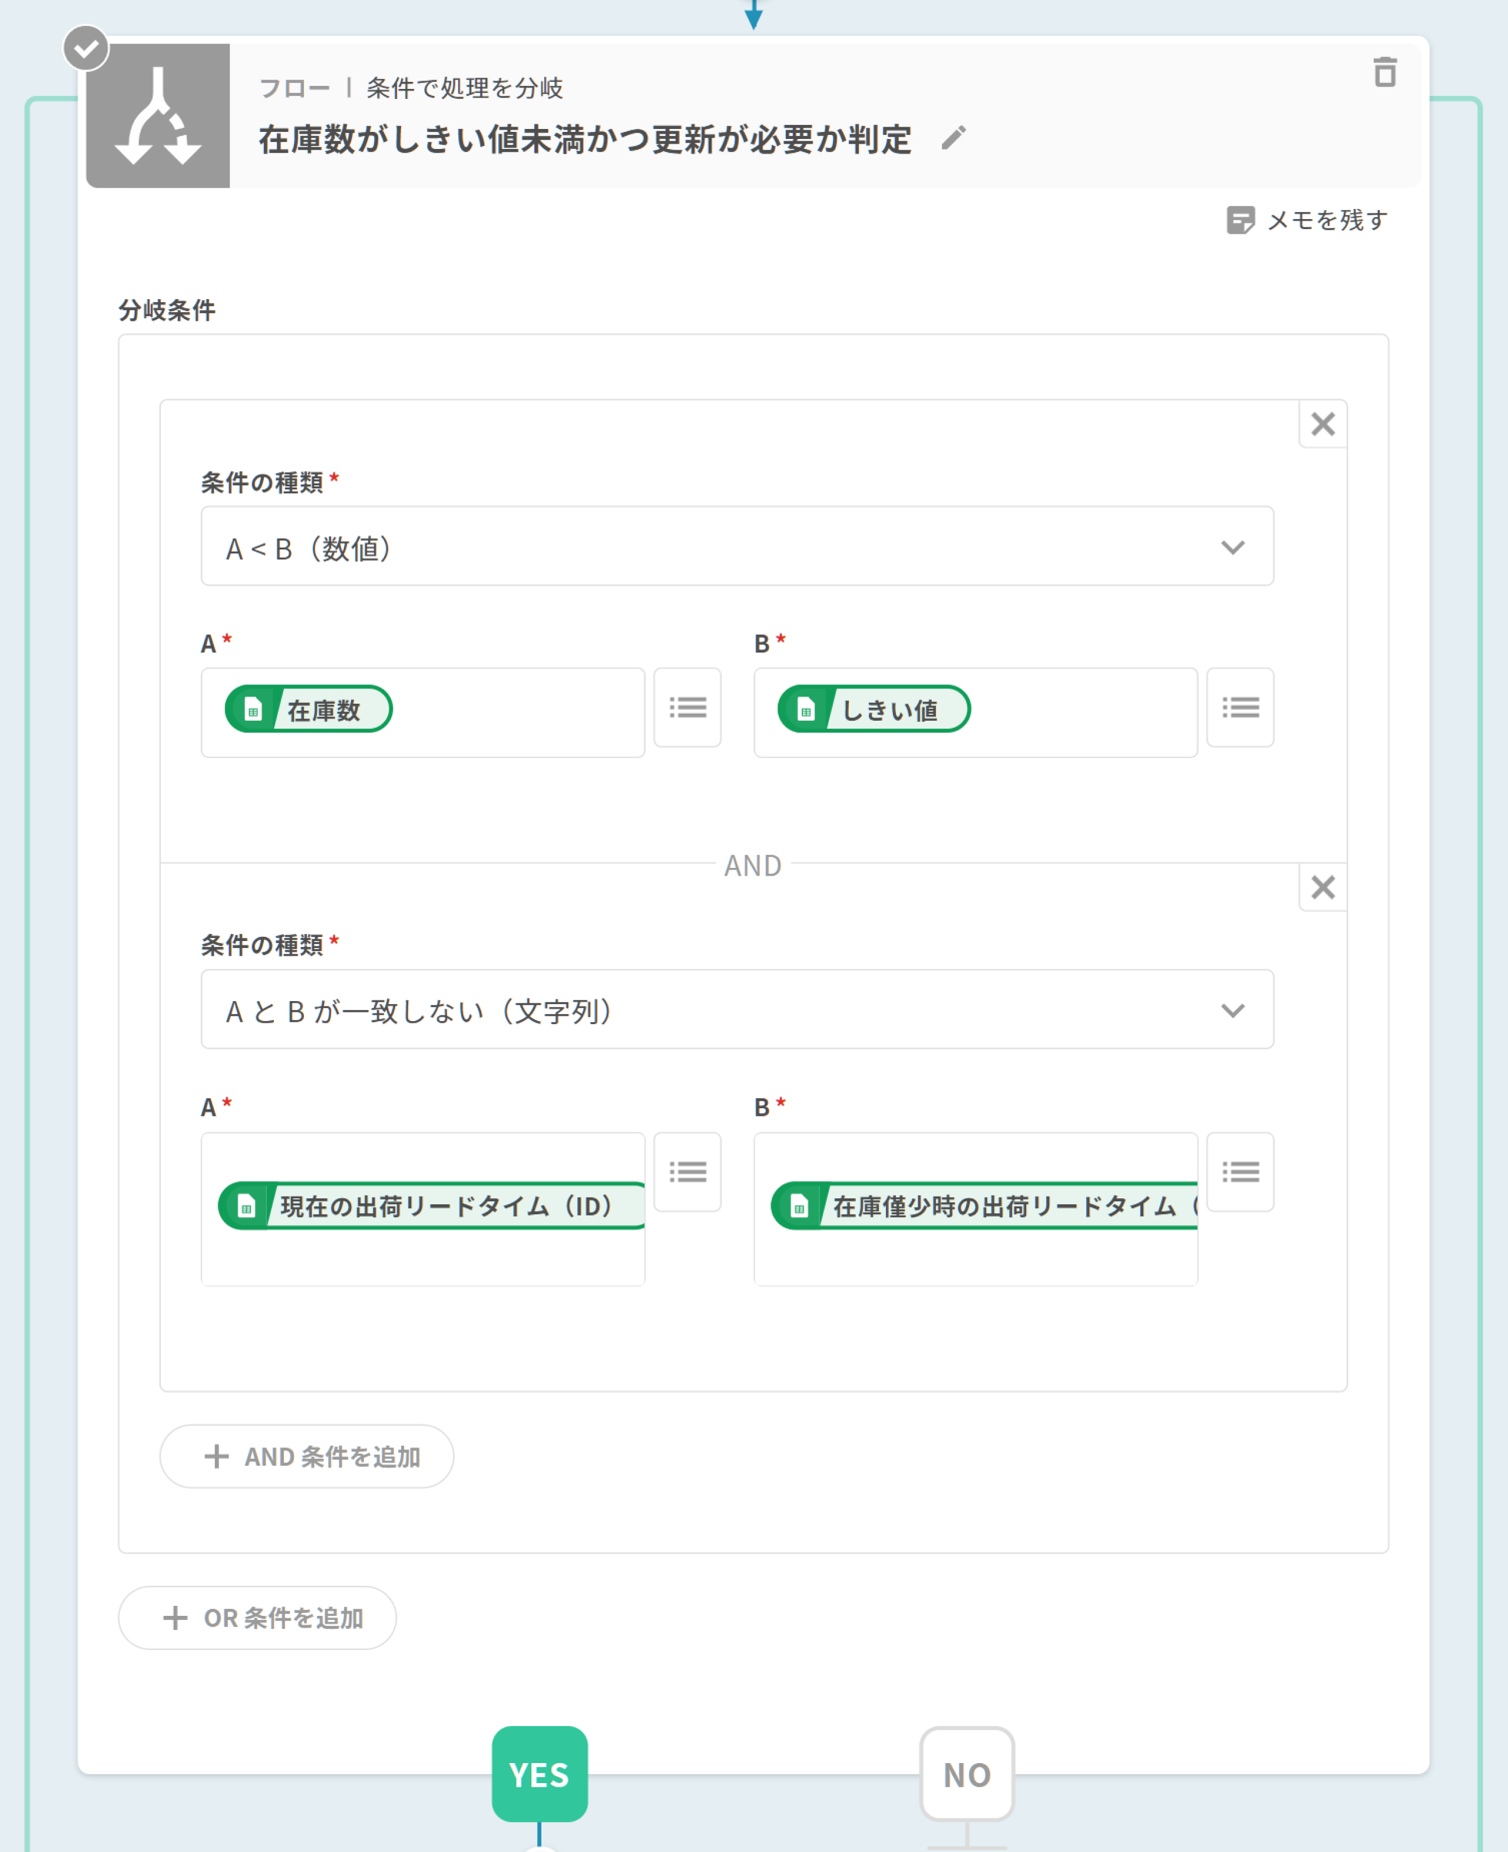Click chevron arrow of second condition type

point(1233,1011)
